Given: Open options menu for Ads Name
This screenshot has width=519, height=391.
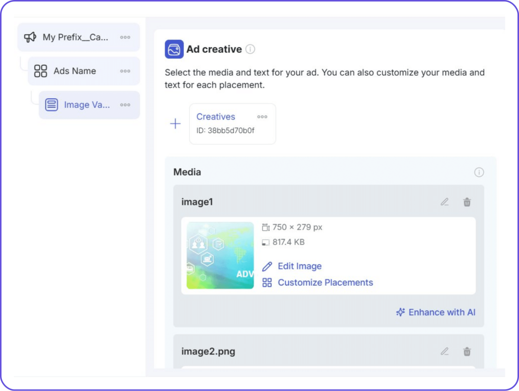Looking at the screenshot, I should pos(125,71).
